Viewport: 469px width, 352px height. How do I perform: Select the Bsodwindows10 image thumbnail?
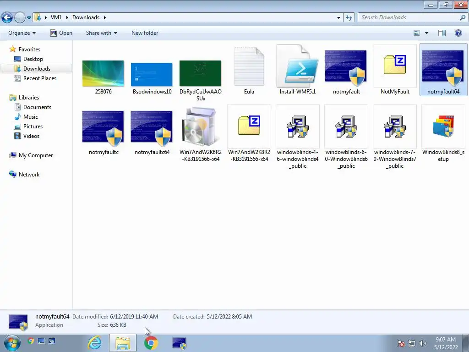[x=152, y=75]
